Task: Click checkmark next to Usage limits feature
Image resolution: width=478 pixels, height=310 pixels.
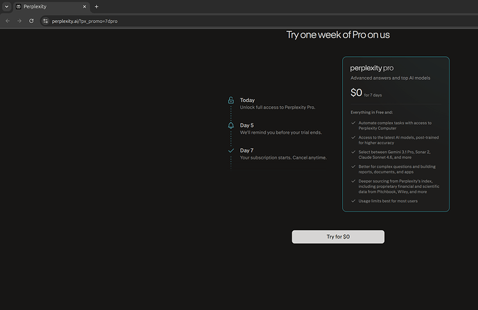Action: tap(353, 200)
